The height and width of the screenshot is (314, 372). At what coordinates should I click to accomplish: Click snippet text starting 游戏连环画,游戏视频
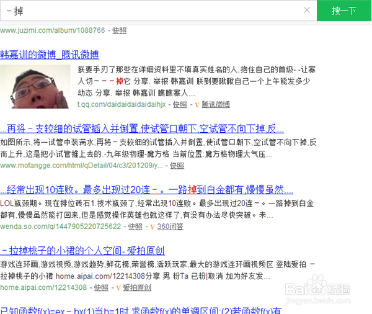coord(157,270)
